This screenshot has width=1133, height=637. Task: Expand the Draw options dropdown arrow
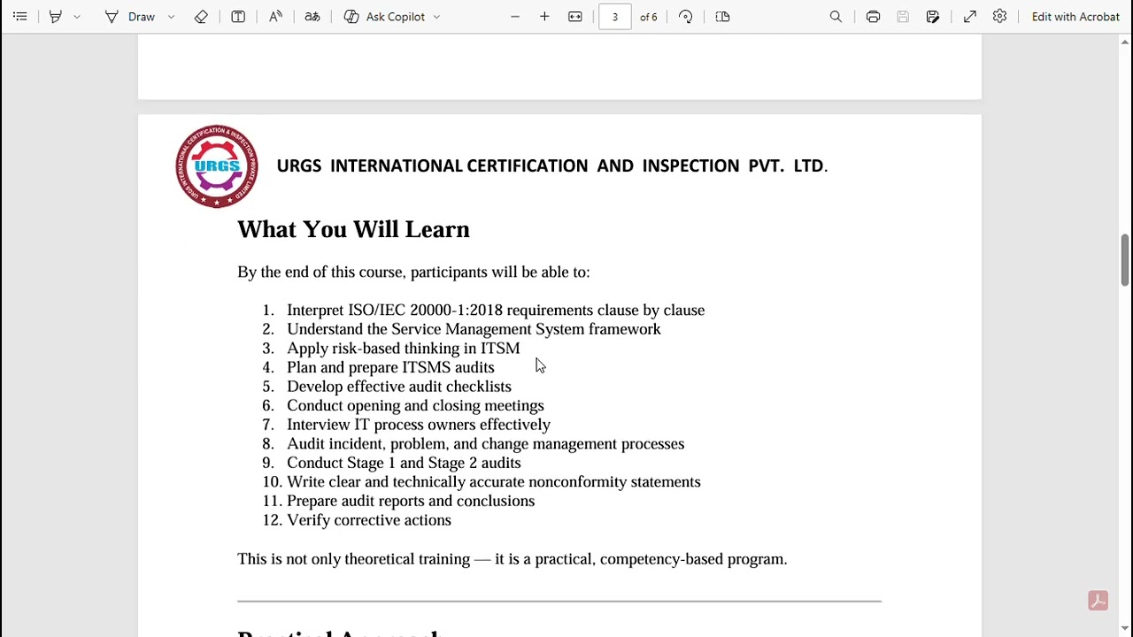point(172,17)
